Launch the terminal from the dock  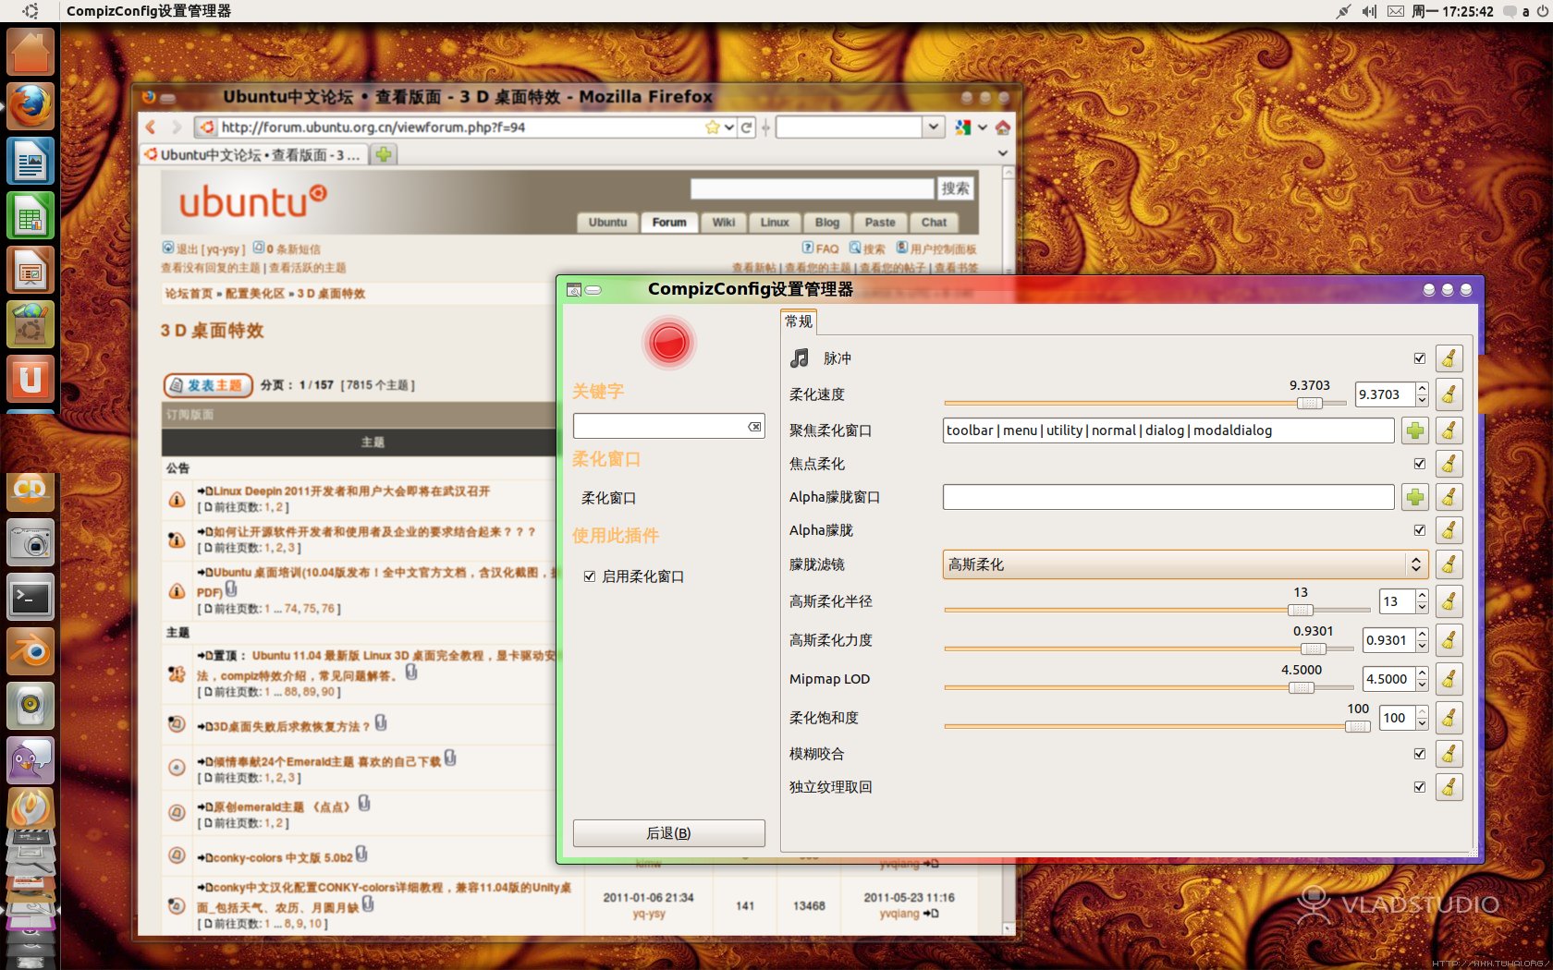31,598
